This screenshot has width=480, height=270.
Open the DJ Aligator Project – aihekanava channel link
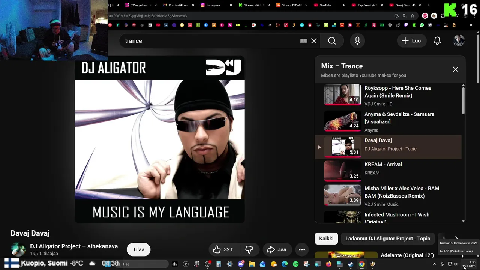[x=74, y=246]
